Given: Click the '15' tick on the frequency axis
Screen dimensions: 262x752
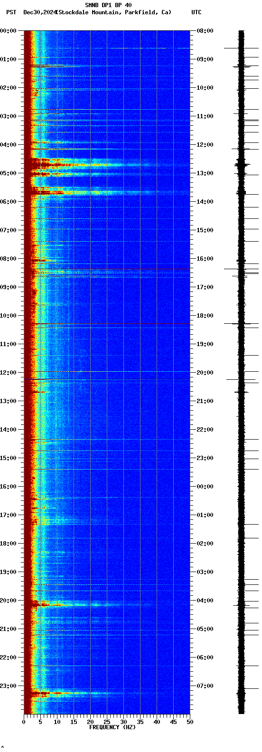Looking at the screenshot, I should (x=74, y=722).
